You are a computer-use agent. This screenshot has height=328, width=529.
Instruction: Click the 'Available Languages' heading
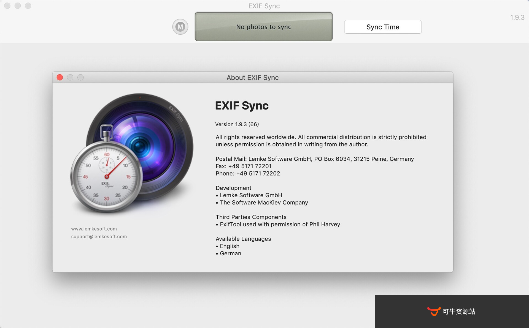(243, 239)
